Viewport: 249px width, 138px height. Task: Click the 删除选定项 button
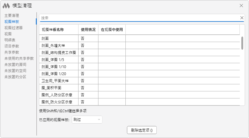pos(142,130)
